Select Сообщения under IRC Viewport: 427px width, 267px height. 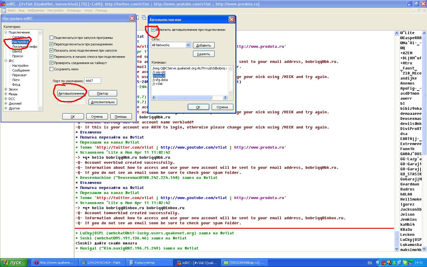[x=21, y=70]
